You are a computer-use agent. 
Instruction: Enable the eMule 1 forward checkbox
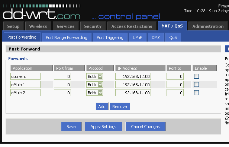pos(196,84)
